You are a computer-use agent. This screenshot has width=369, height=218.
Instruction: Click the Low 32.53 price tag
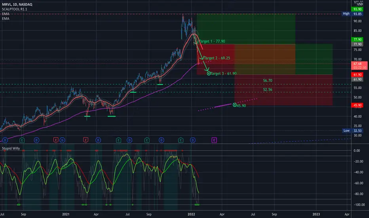[x=352, y=130]
